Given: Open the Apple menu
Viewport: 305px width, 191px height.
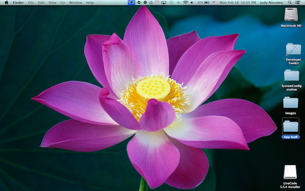Looking at the screenshot, I should coord(6,2).
